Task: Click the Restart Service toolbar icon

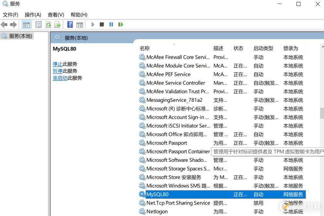Action: (x=121, y=25)
